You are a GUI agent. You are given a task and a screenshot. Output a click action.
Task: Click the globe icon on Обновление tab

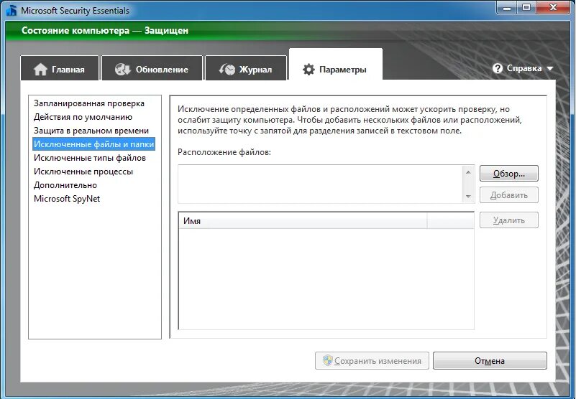[x=123, y=69]
